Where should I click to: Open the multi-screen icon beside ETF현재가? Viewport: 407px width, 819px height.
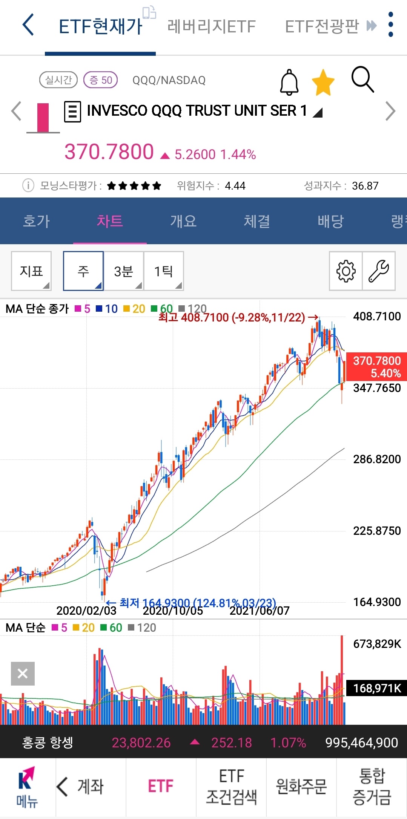click(149, 12)
